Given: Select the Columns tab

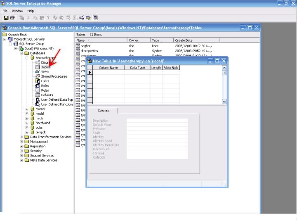Looking at the screenshot, I should [104, 110].
